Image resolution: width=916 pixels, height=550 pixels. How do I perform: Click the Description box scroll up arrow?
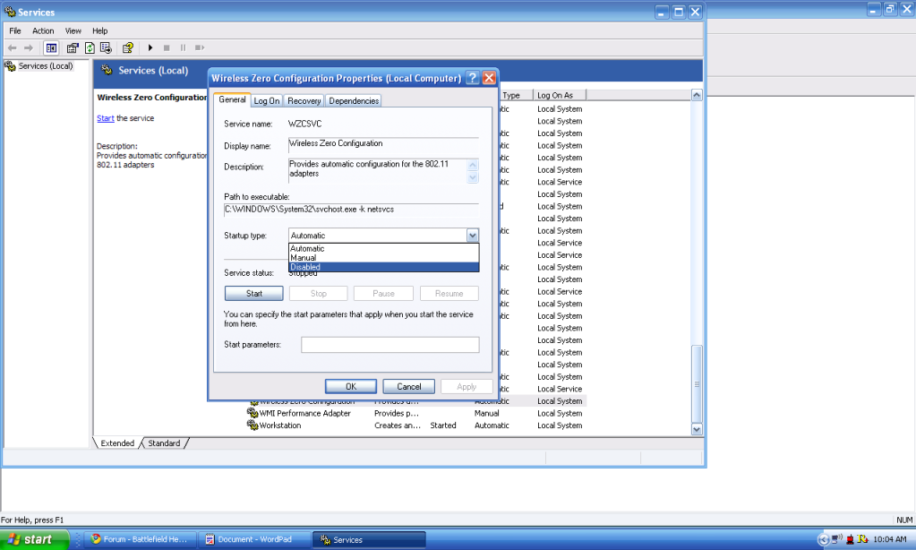(473, 165)
